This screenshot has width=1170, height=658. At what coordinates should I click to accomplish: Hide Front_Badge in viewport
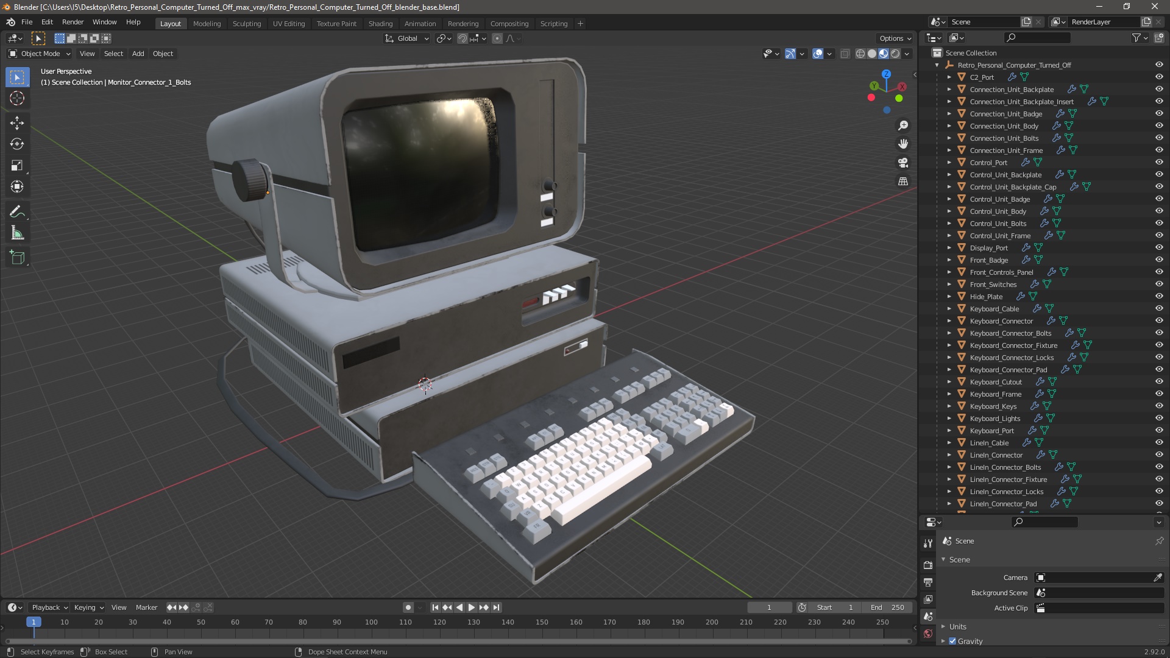(1159, 260)
